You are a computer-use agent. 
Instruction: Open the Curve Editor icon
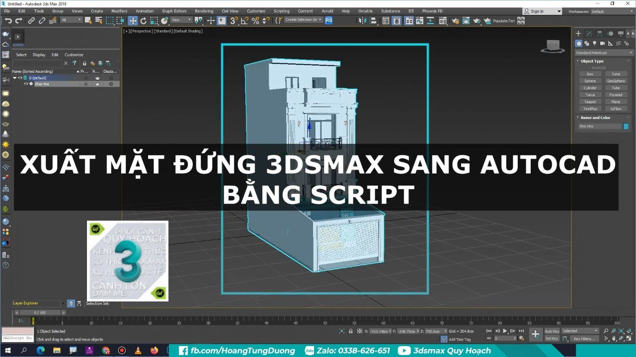[420, 21]
